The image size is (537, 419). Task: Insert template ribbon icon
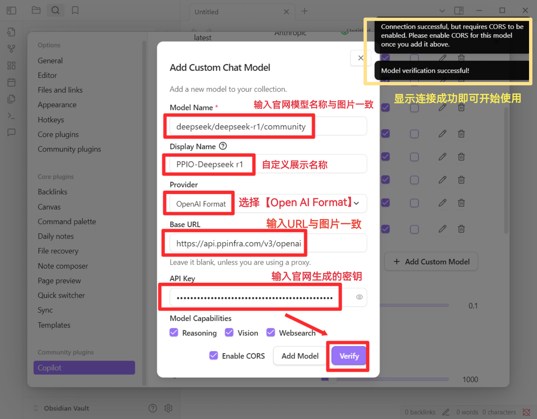(11, 99)
